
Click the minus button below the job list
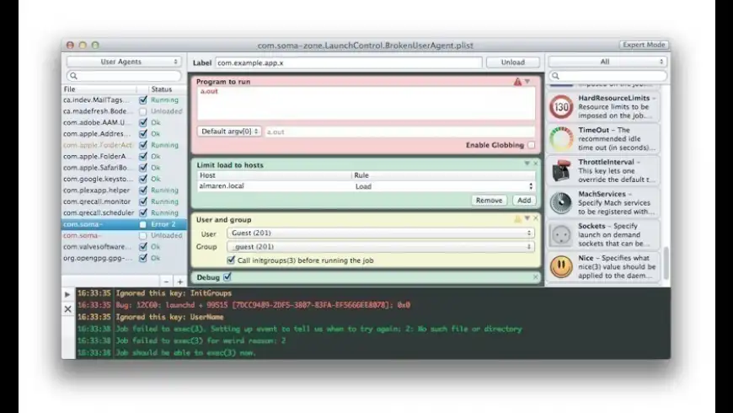point(166,282)
